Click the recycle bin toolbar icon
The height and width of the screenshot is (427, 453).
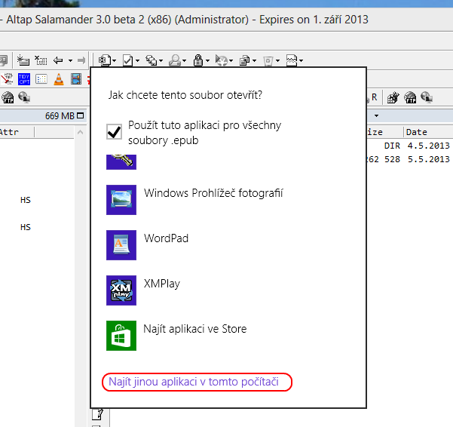point(268,60)
